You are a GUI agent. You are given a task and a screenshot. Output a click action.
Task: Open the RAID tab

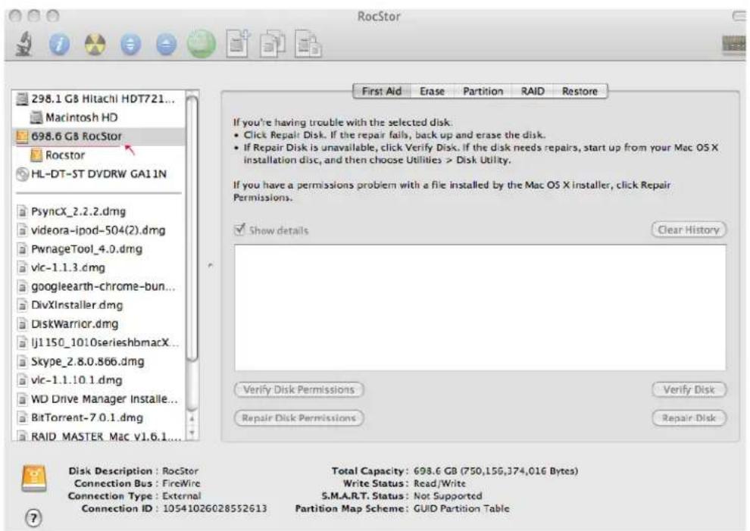tap(533, 92)
